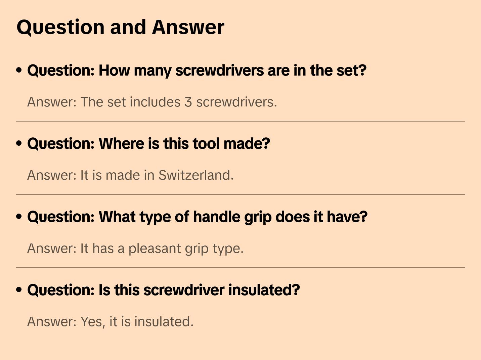Click the number "3" in the first answer
Image resolution: width=481 pixels, height=360 pixels.
pyautogui.click(x=188, y=102)
